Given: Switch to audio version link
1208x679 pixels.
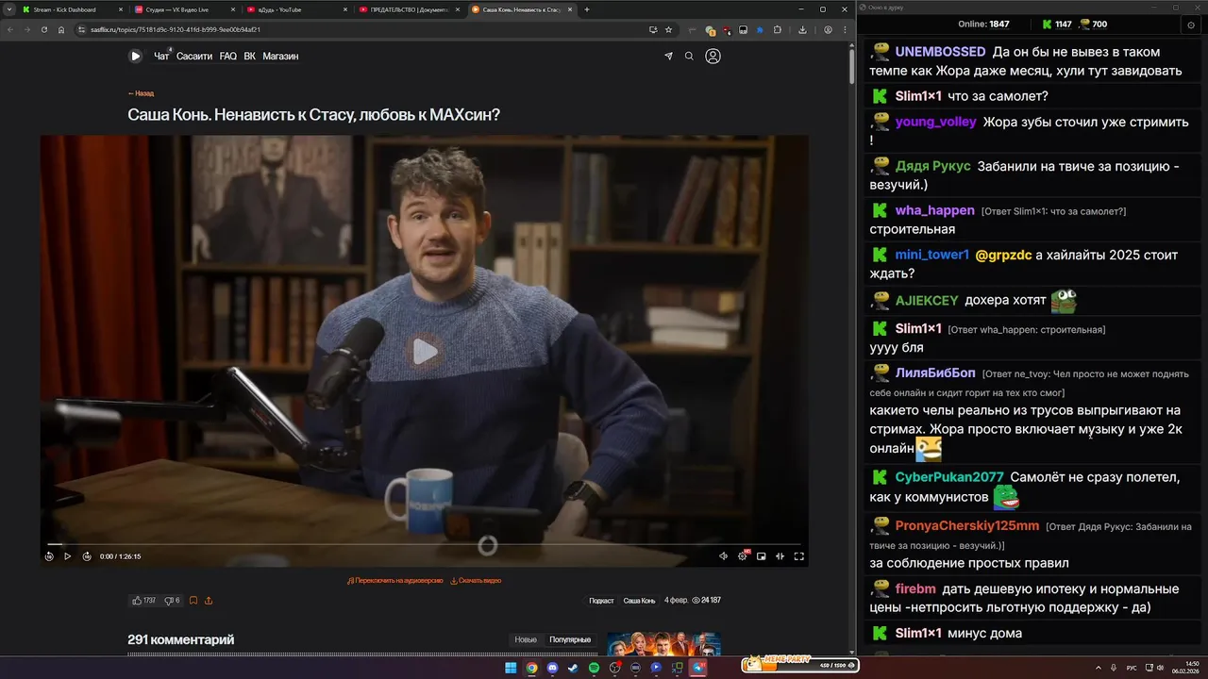Looking at the screenshot, I should pyautogui.click(x=395, y=581).
